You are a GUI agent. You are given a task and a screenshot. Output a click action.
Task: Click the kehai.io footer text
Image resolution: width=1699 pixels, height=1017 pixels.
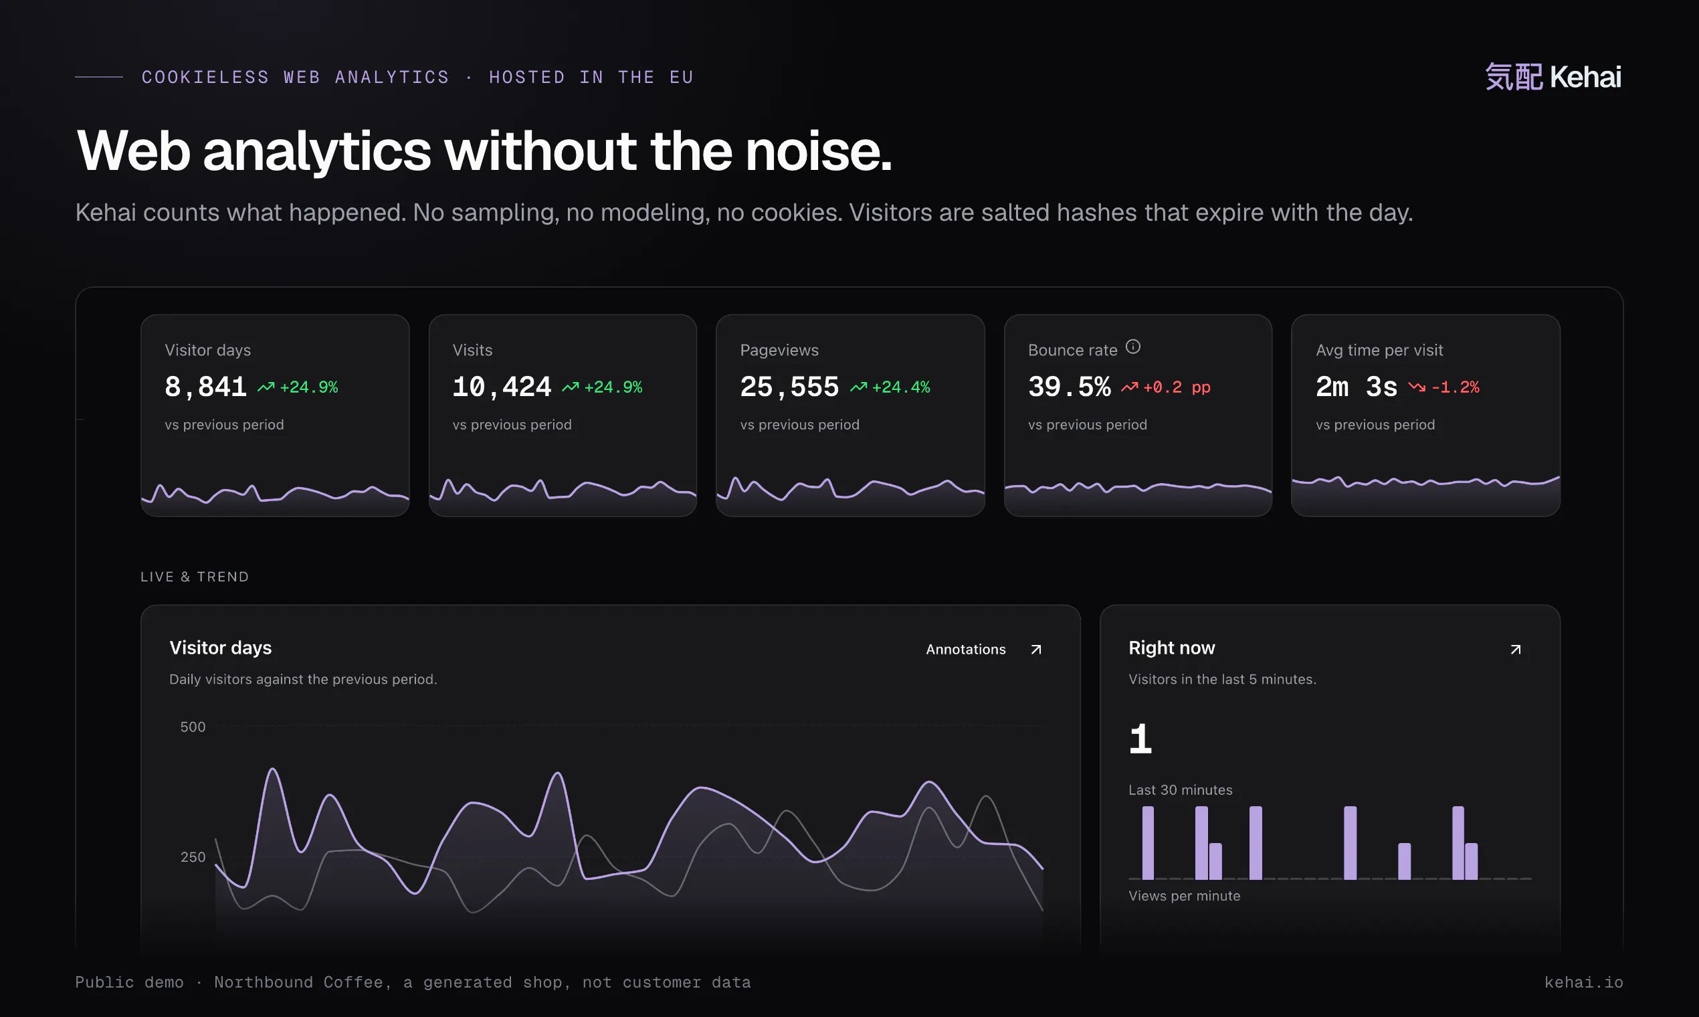(1583, 982)
